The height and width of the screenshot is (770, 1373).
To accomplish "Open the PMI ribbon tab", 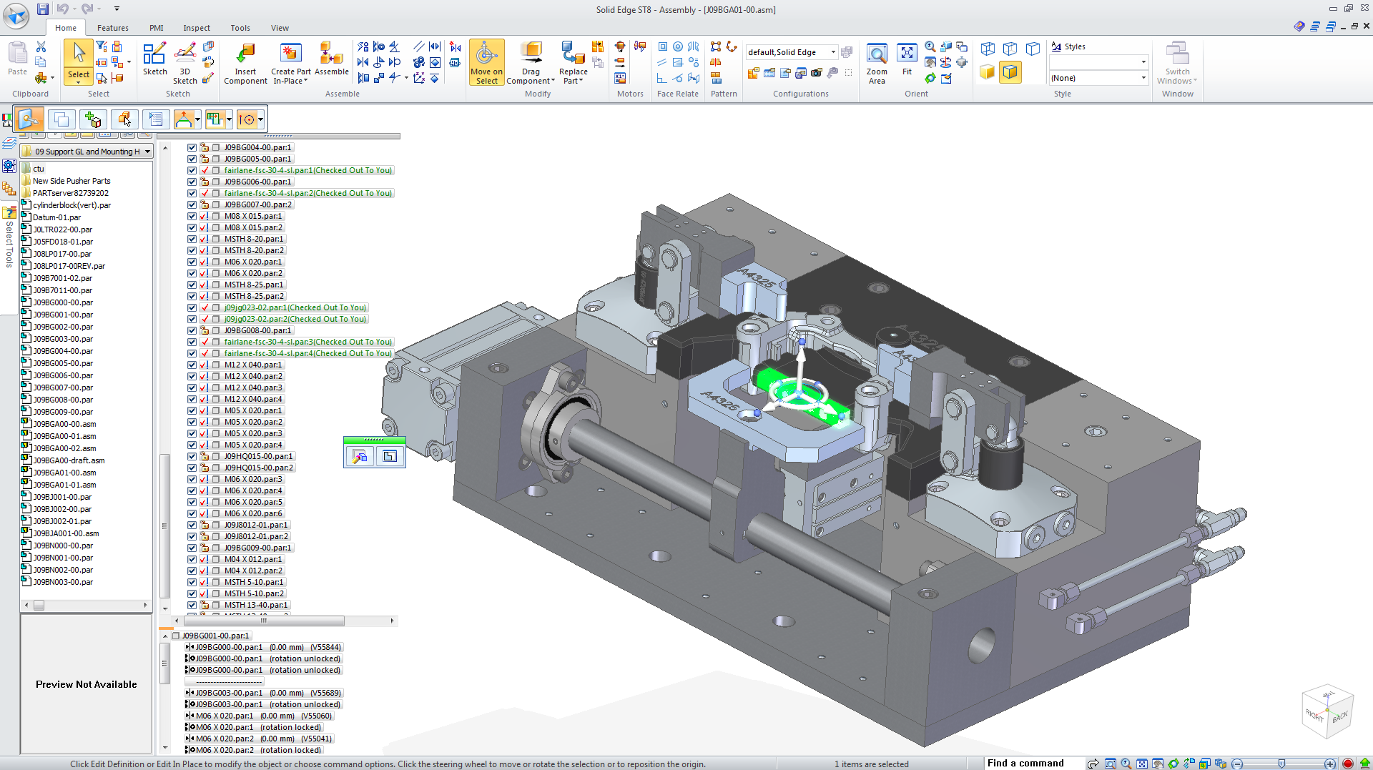I will (x=157, y=28).
